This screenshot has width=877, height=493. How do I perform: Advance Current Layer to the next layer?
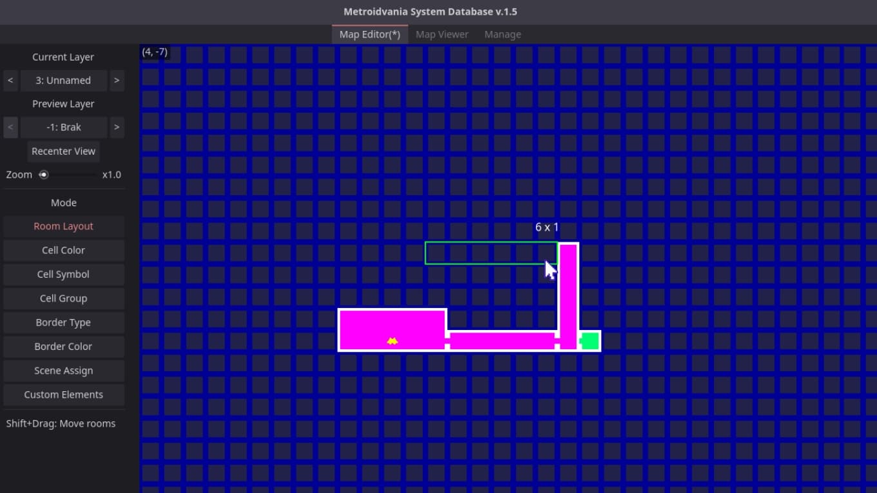point(117,80)
